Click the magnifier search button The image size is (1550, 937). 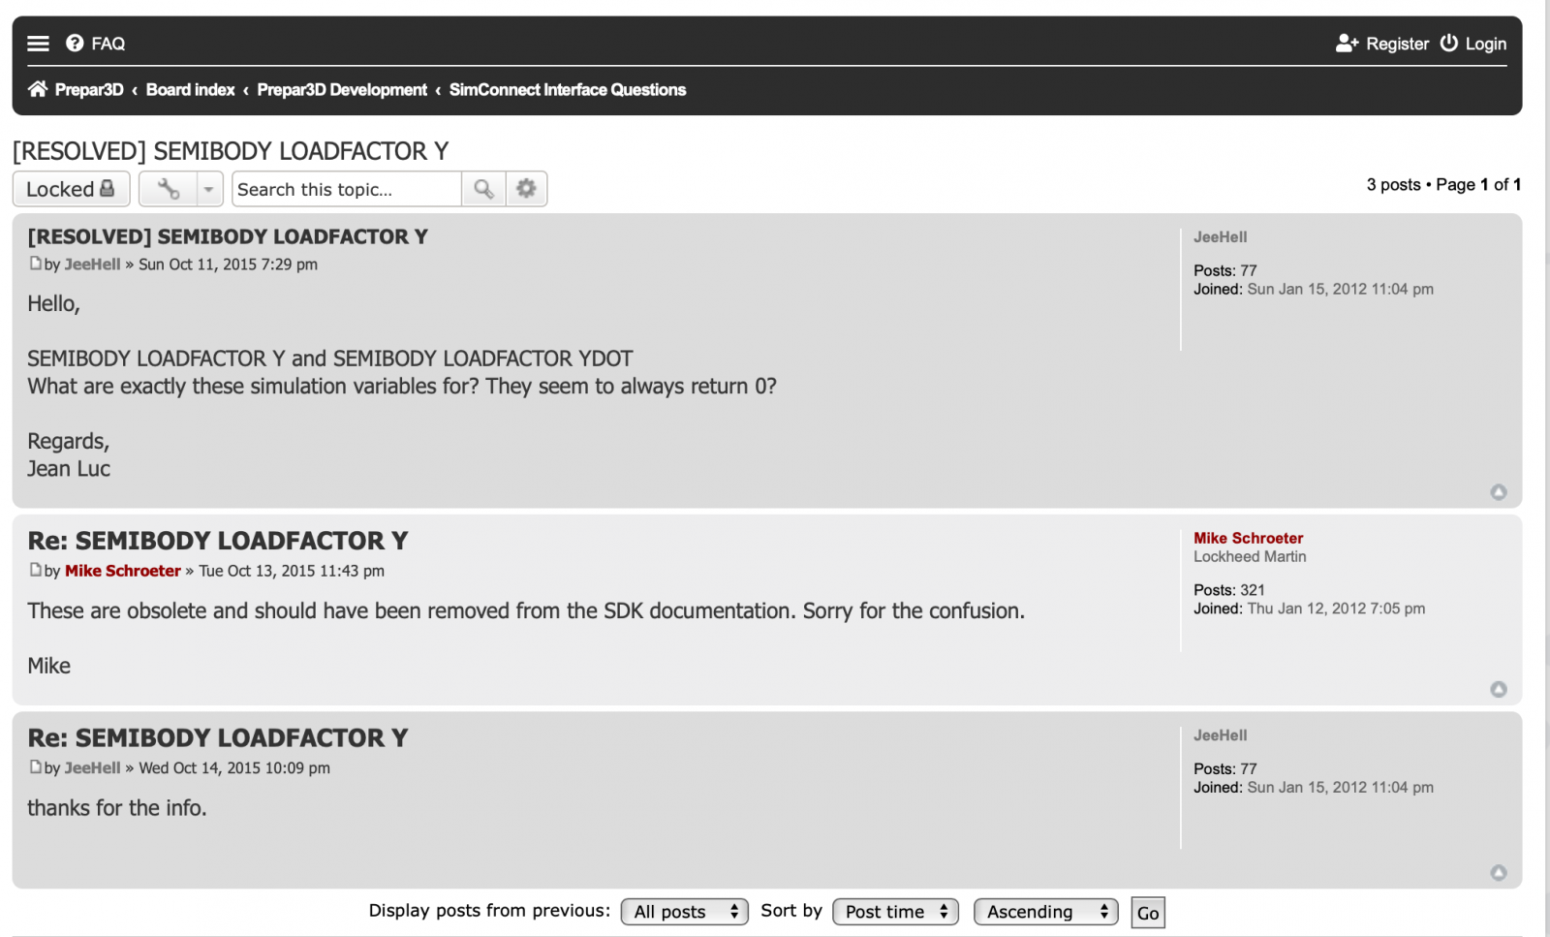483,189
